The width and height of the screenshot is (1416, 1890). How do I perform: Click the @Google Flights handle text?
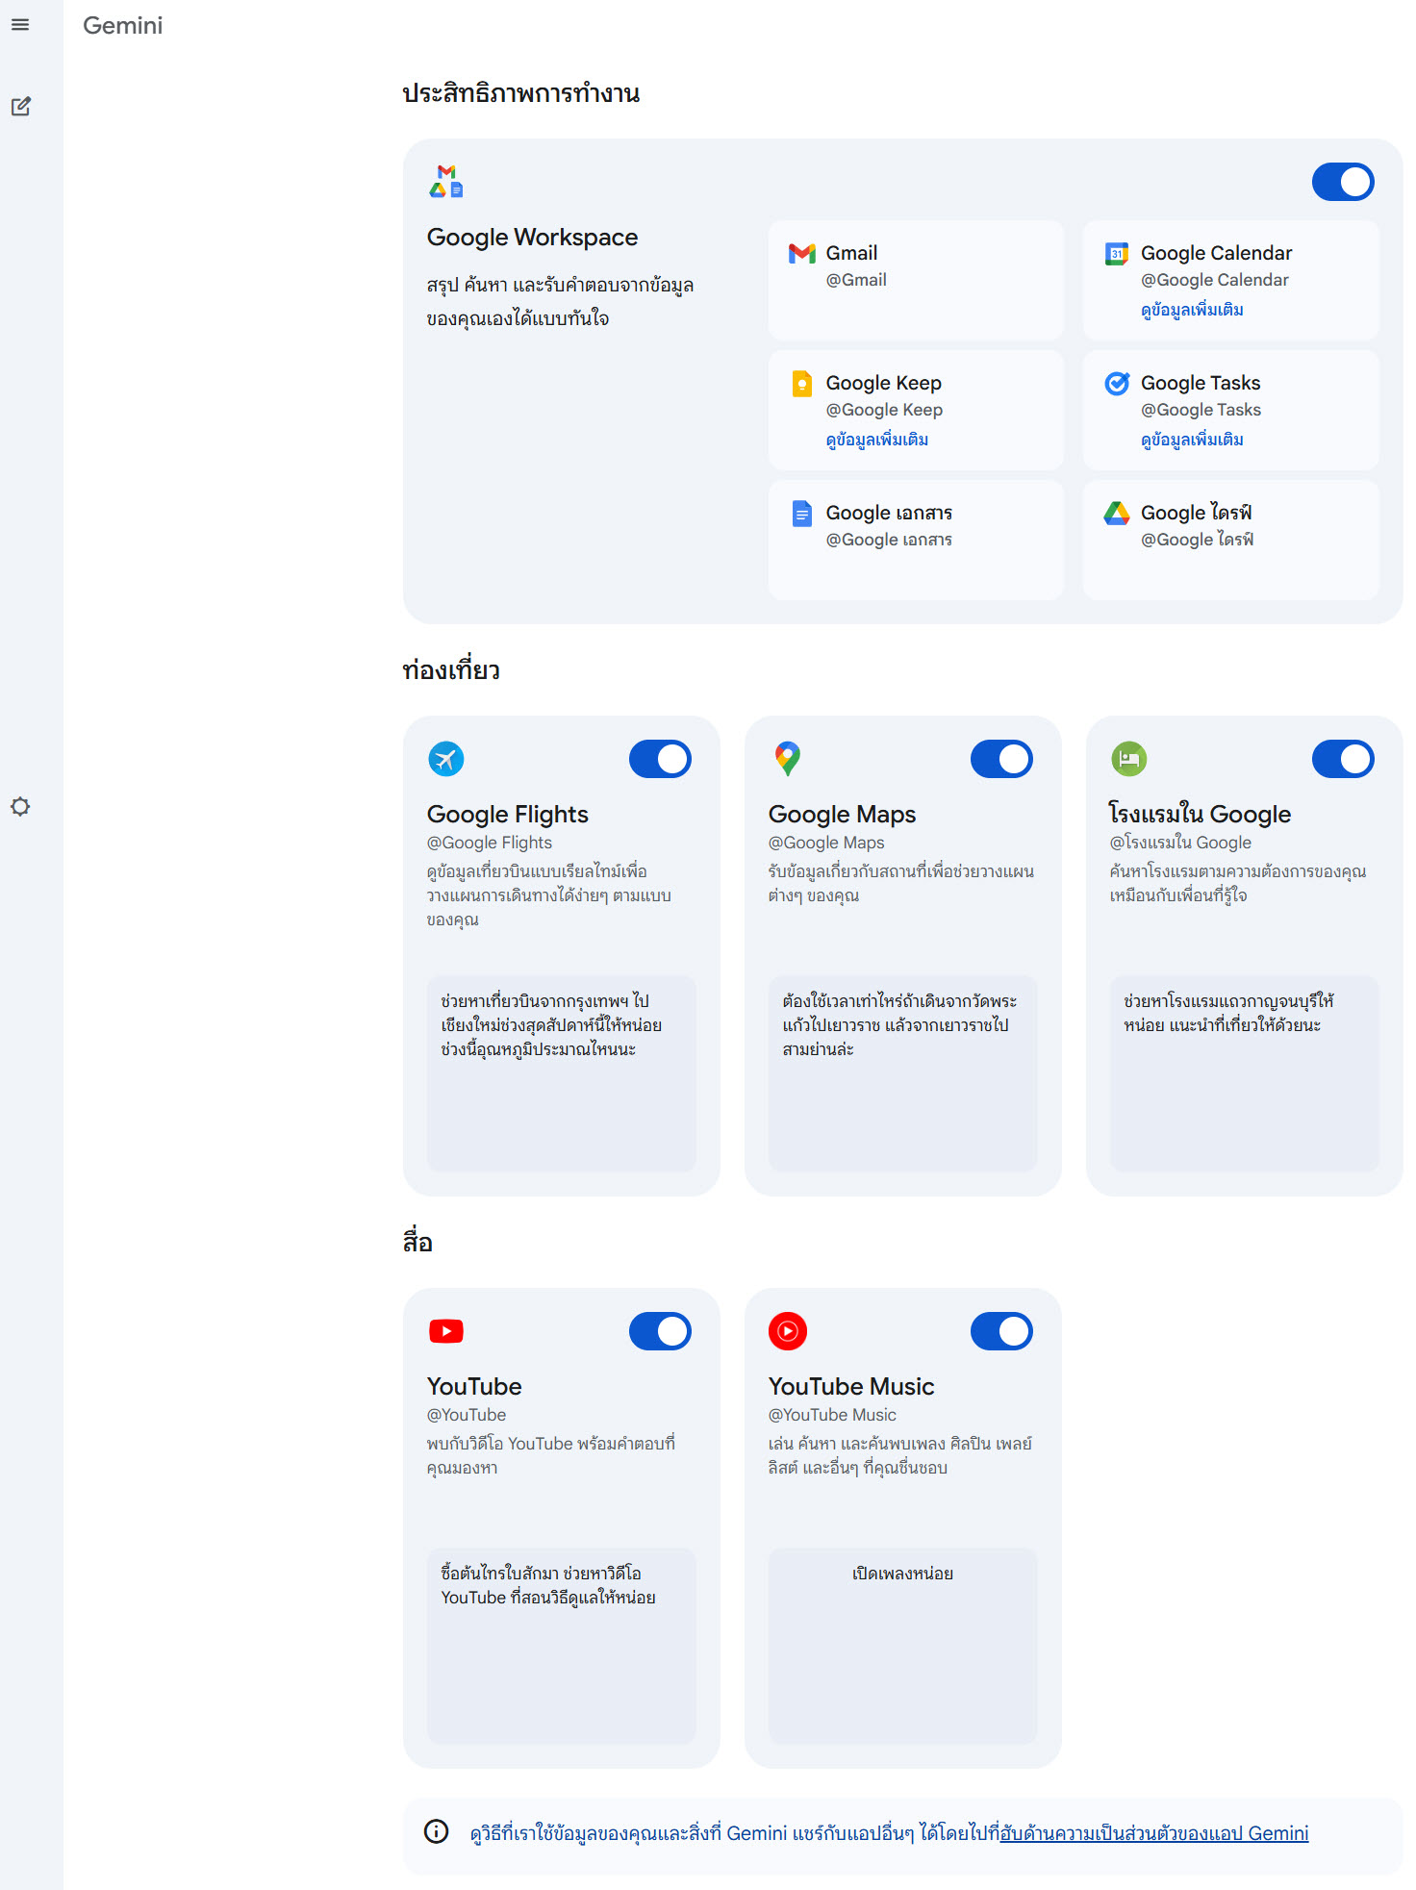(490, 843)
